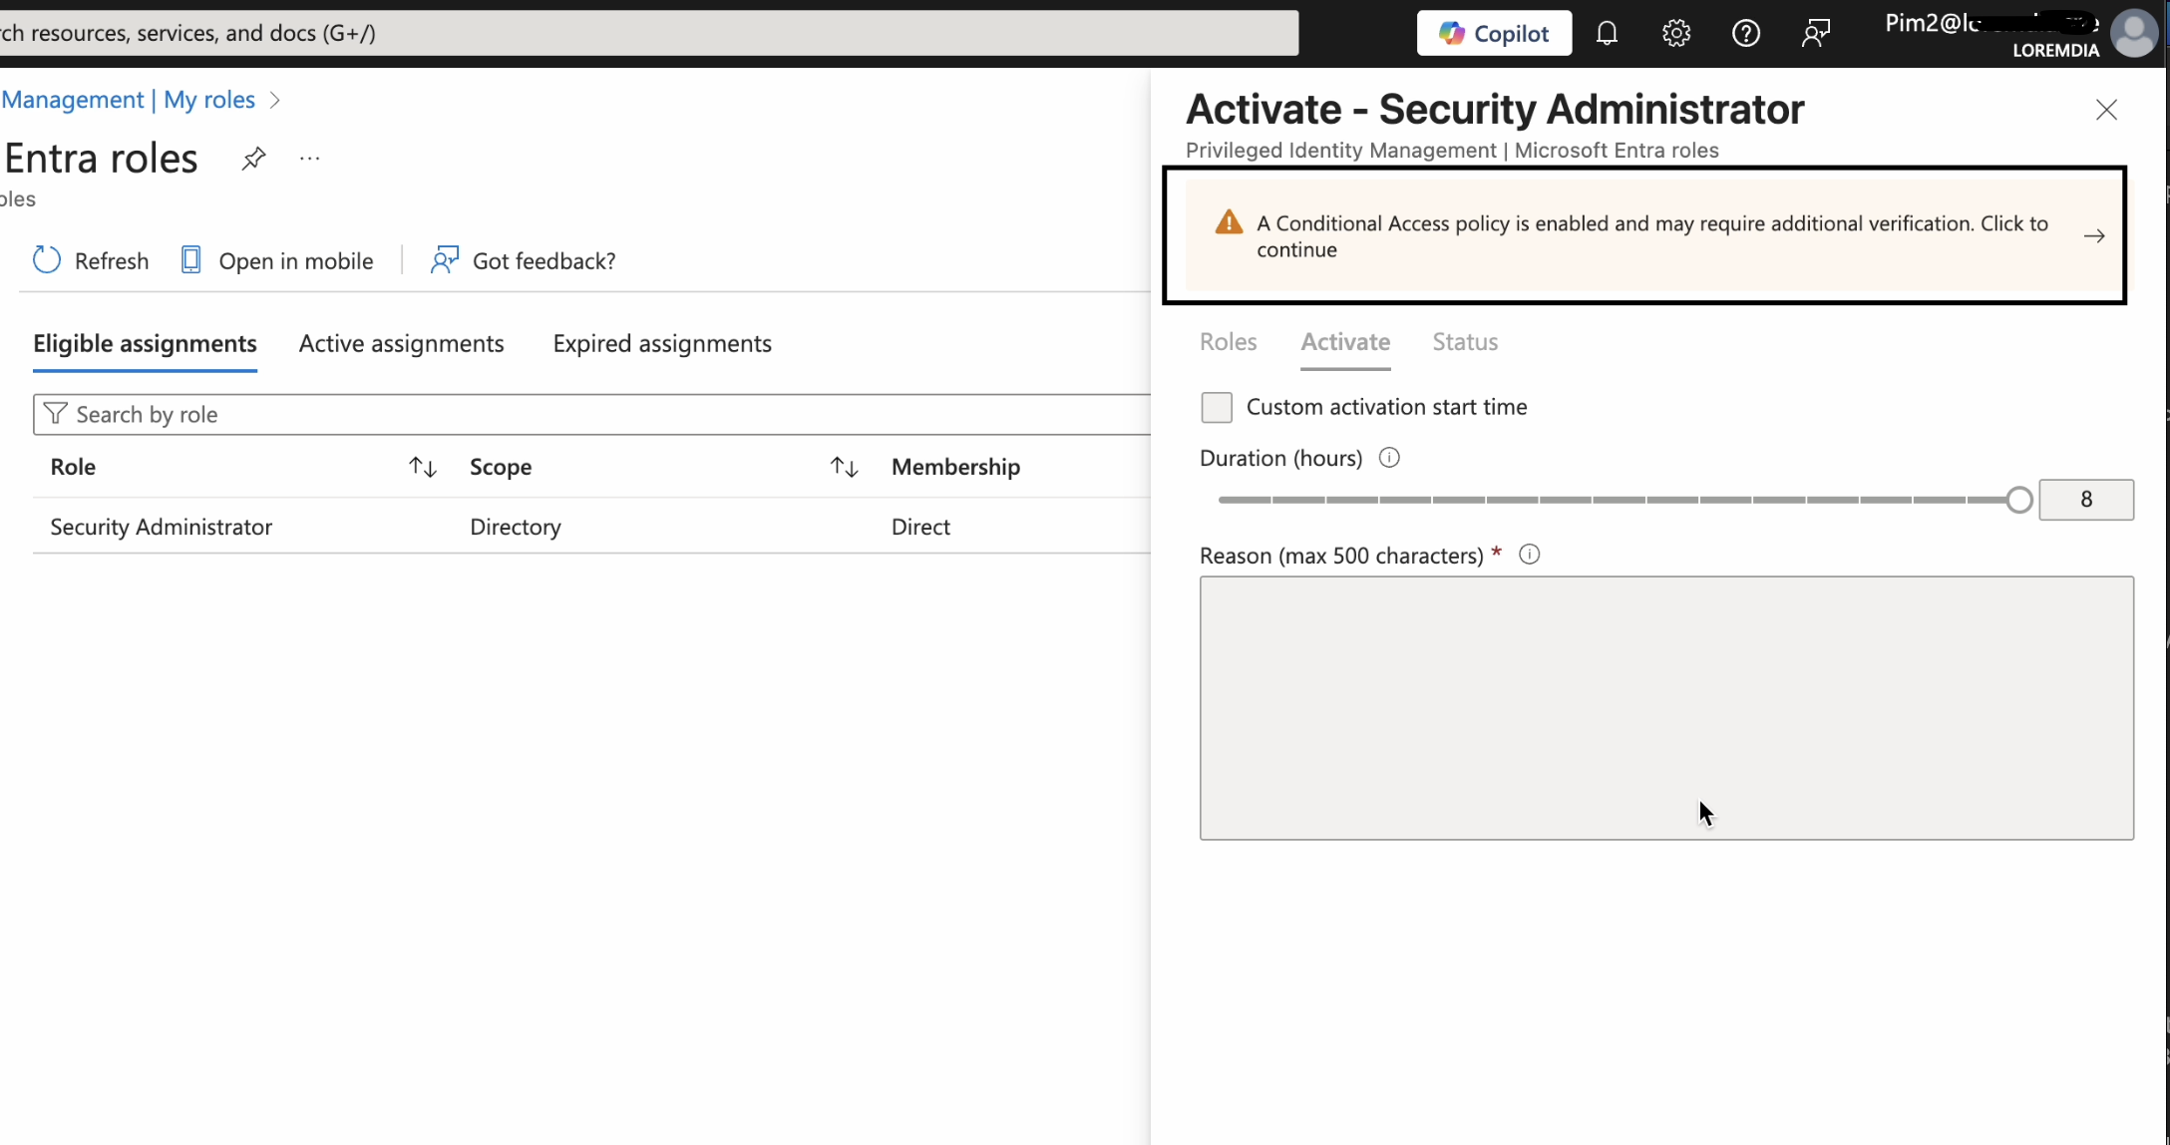Screen dimensions: 2170x1145
Task: Switch to Active assignments tab
Action: tap(401, 344)
